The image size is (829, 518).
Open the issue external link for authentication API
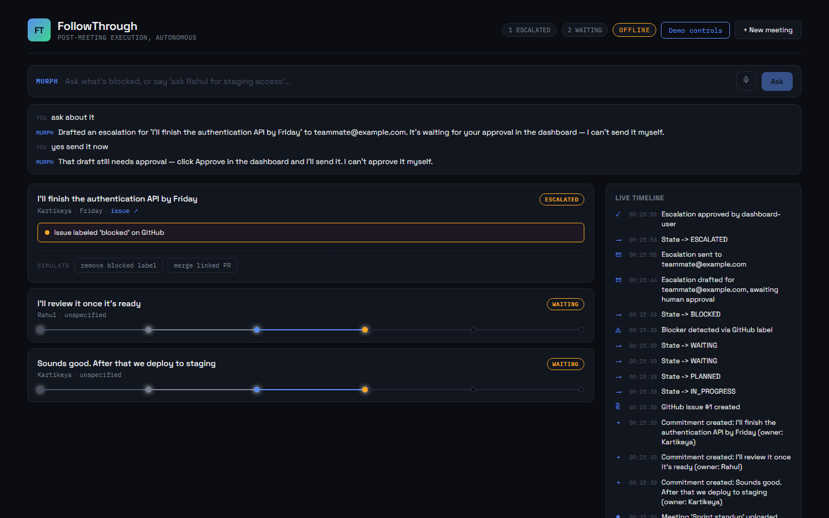pyautogui.click(x=124, y=211)
